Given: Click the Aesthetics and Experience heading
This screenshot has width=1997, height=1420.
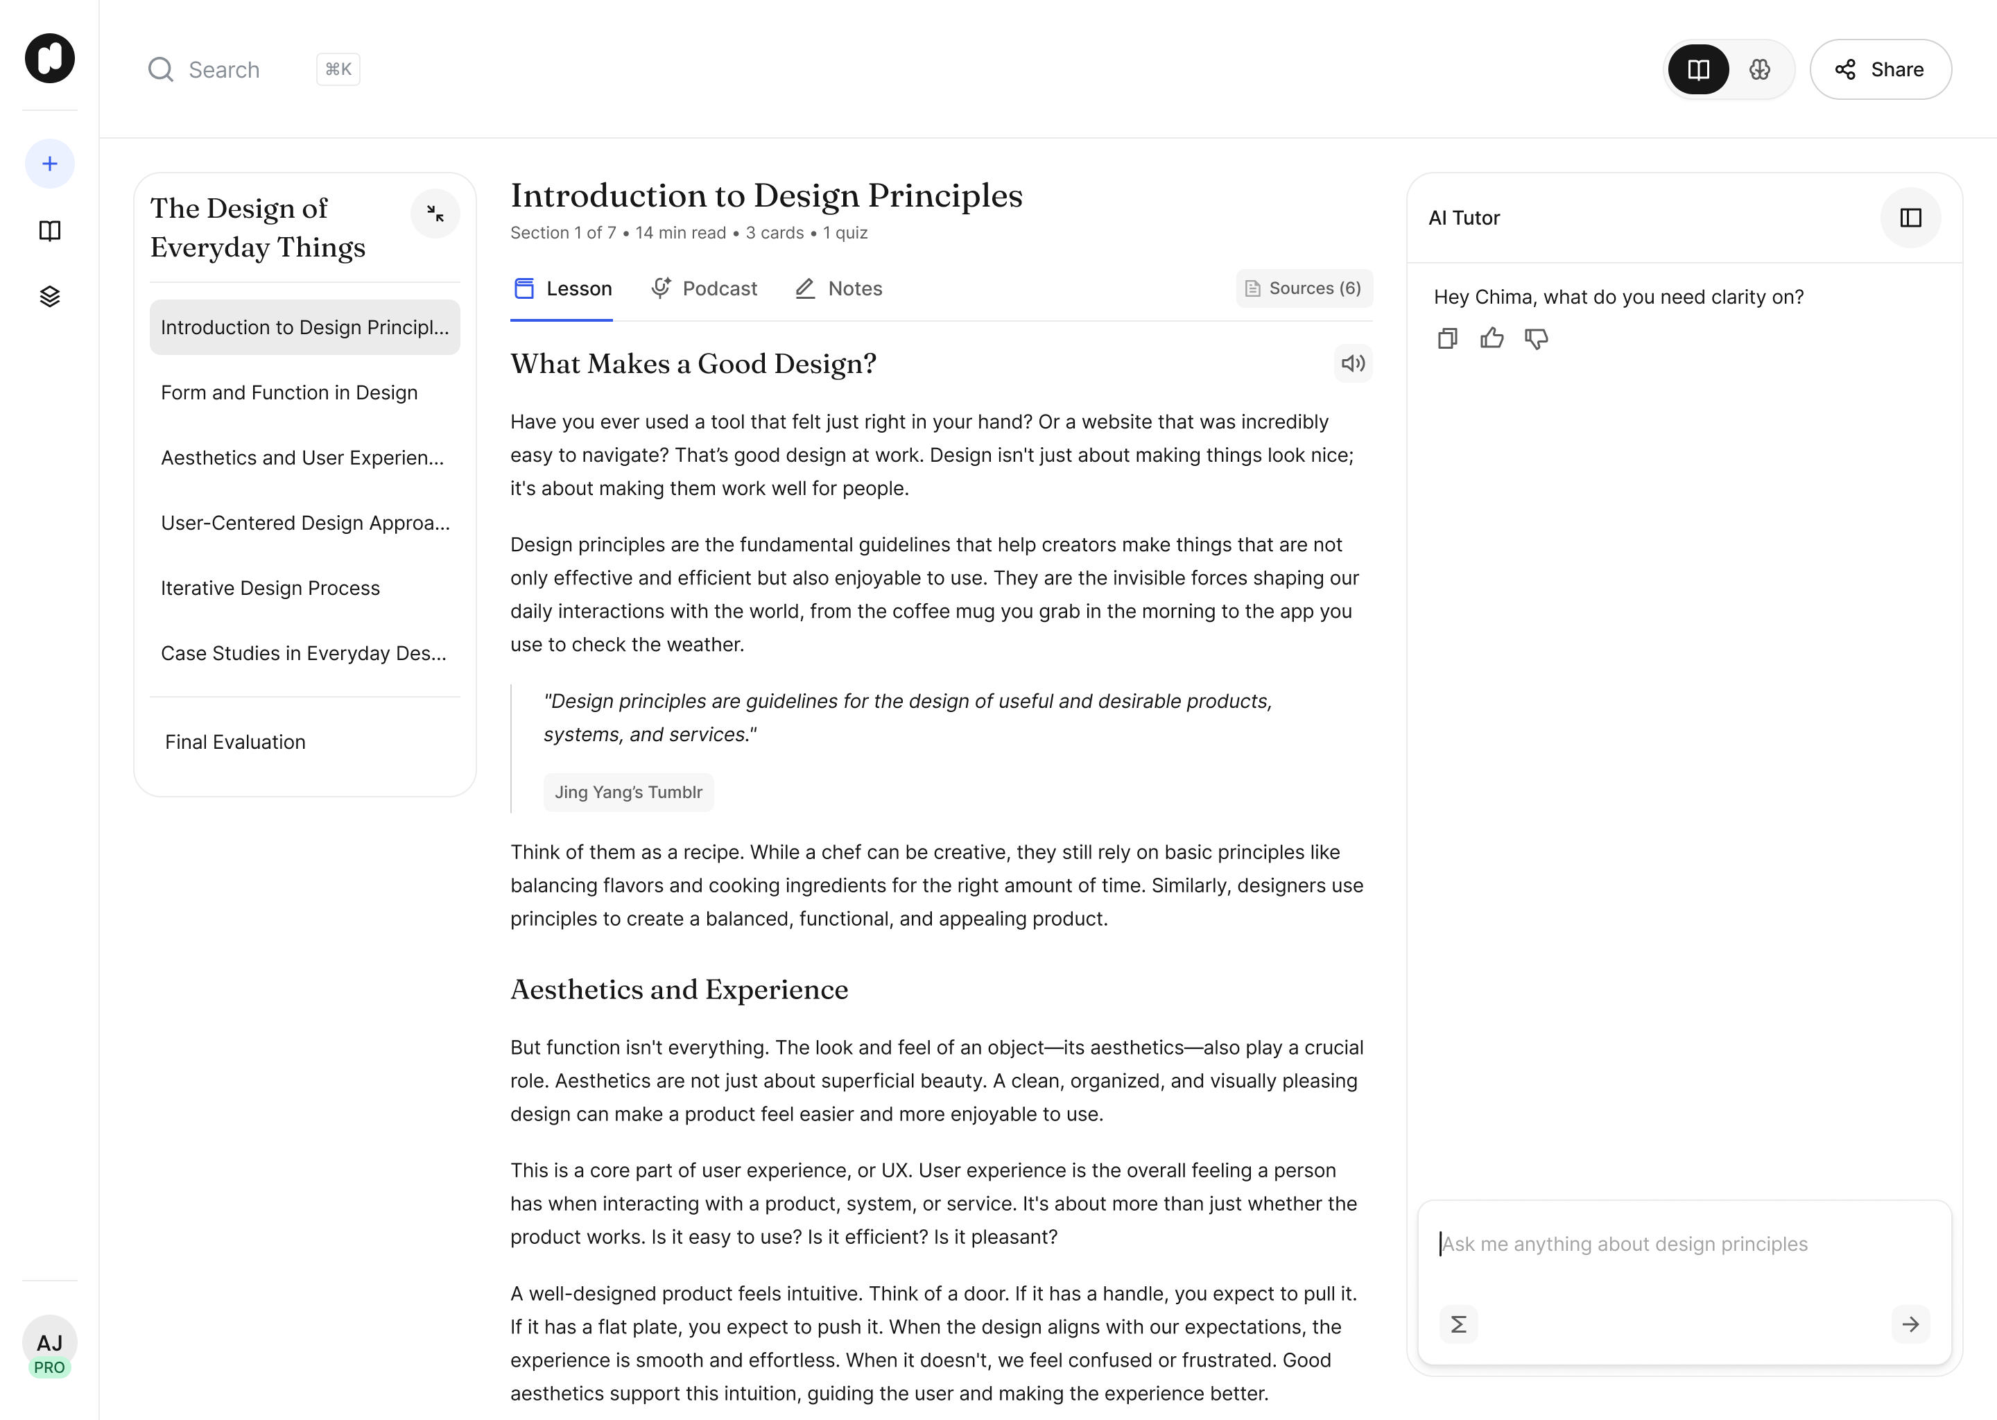Looking at the screenshot, I should 680,990.
